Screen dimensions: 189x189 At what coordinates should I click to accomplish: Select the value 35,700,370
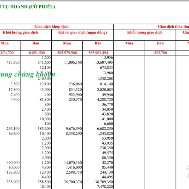(x=73, y=182)
